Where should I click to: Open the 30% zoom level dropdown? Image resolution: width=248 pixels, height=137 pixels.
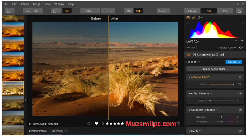click(x=90, y=11)
